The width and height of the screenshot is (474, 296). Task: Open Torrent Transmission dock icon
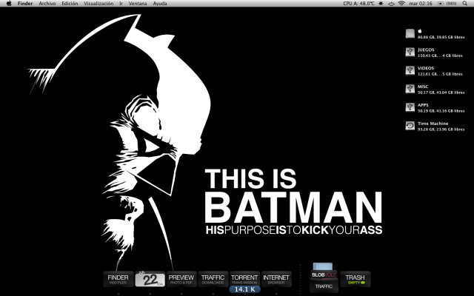click(244, 278)
